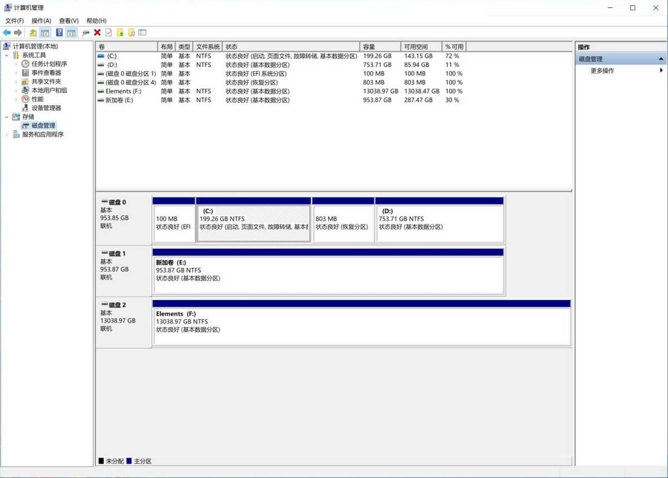Viewport: 668px width, 478px height.
Task: Click the Back navigation arrow in the toolbar
Action: [7, 32]
